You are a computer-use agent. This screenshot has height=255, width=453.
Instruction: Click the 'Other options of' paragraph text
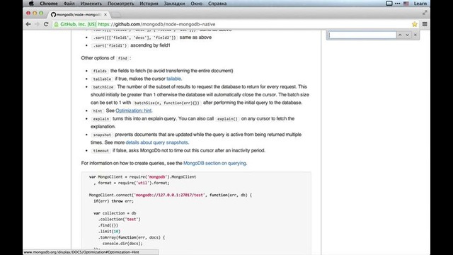click(x=98, y=58)
